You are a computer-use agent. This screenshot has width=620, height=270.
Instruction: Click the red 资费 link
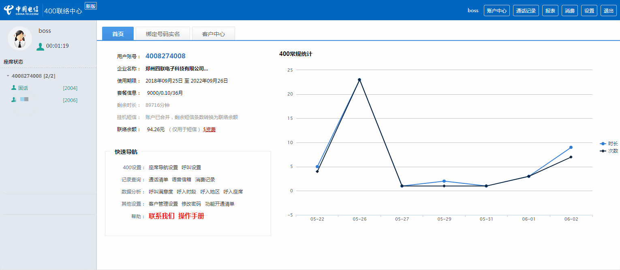(210, 130)
